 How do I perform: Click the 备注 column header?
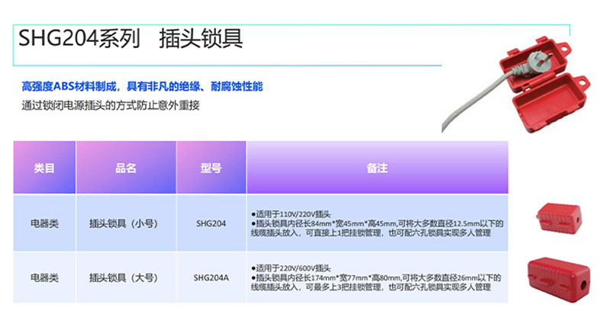(x=377, y=168)
